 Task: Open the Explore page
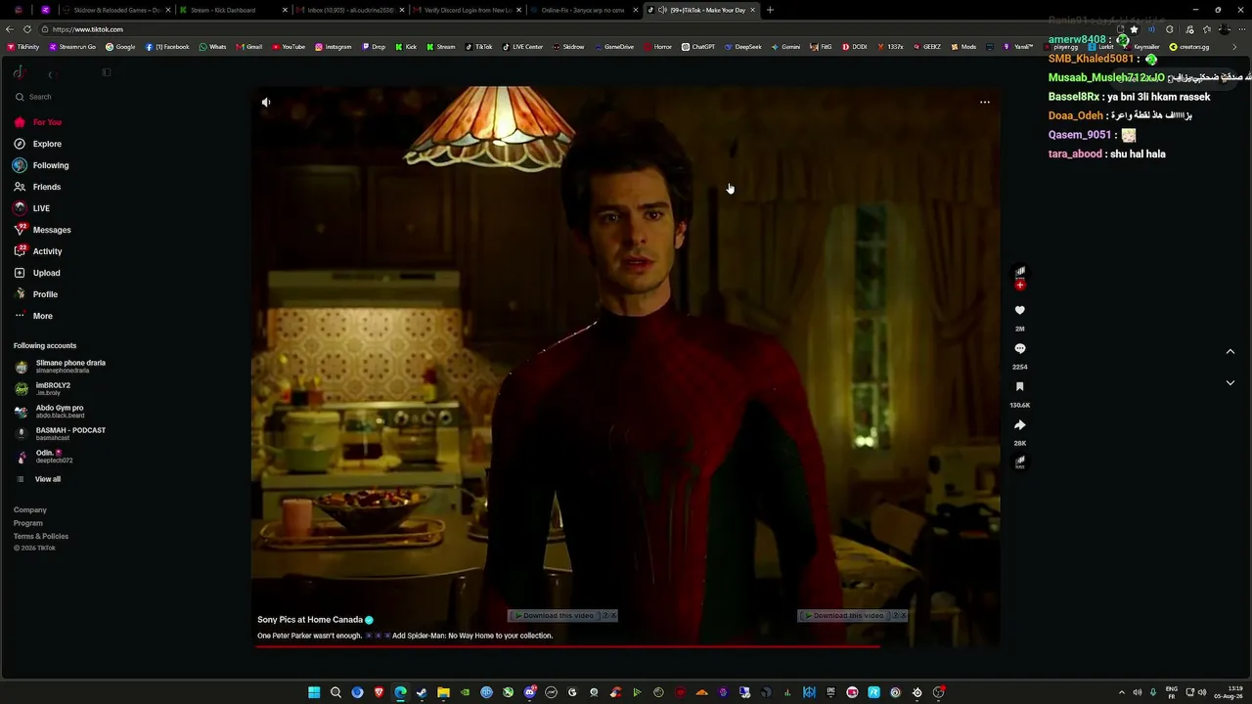(x=38, y=144)
